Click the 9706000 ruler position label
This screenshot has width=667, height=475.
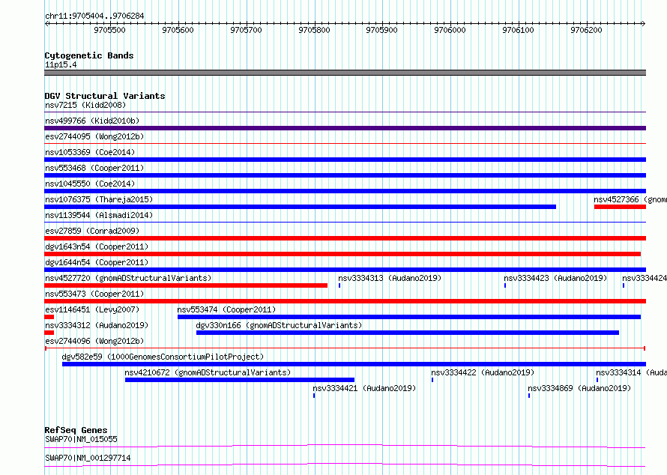click(450, 30)
